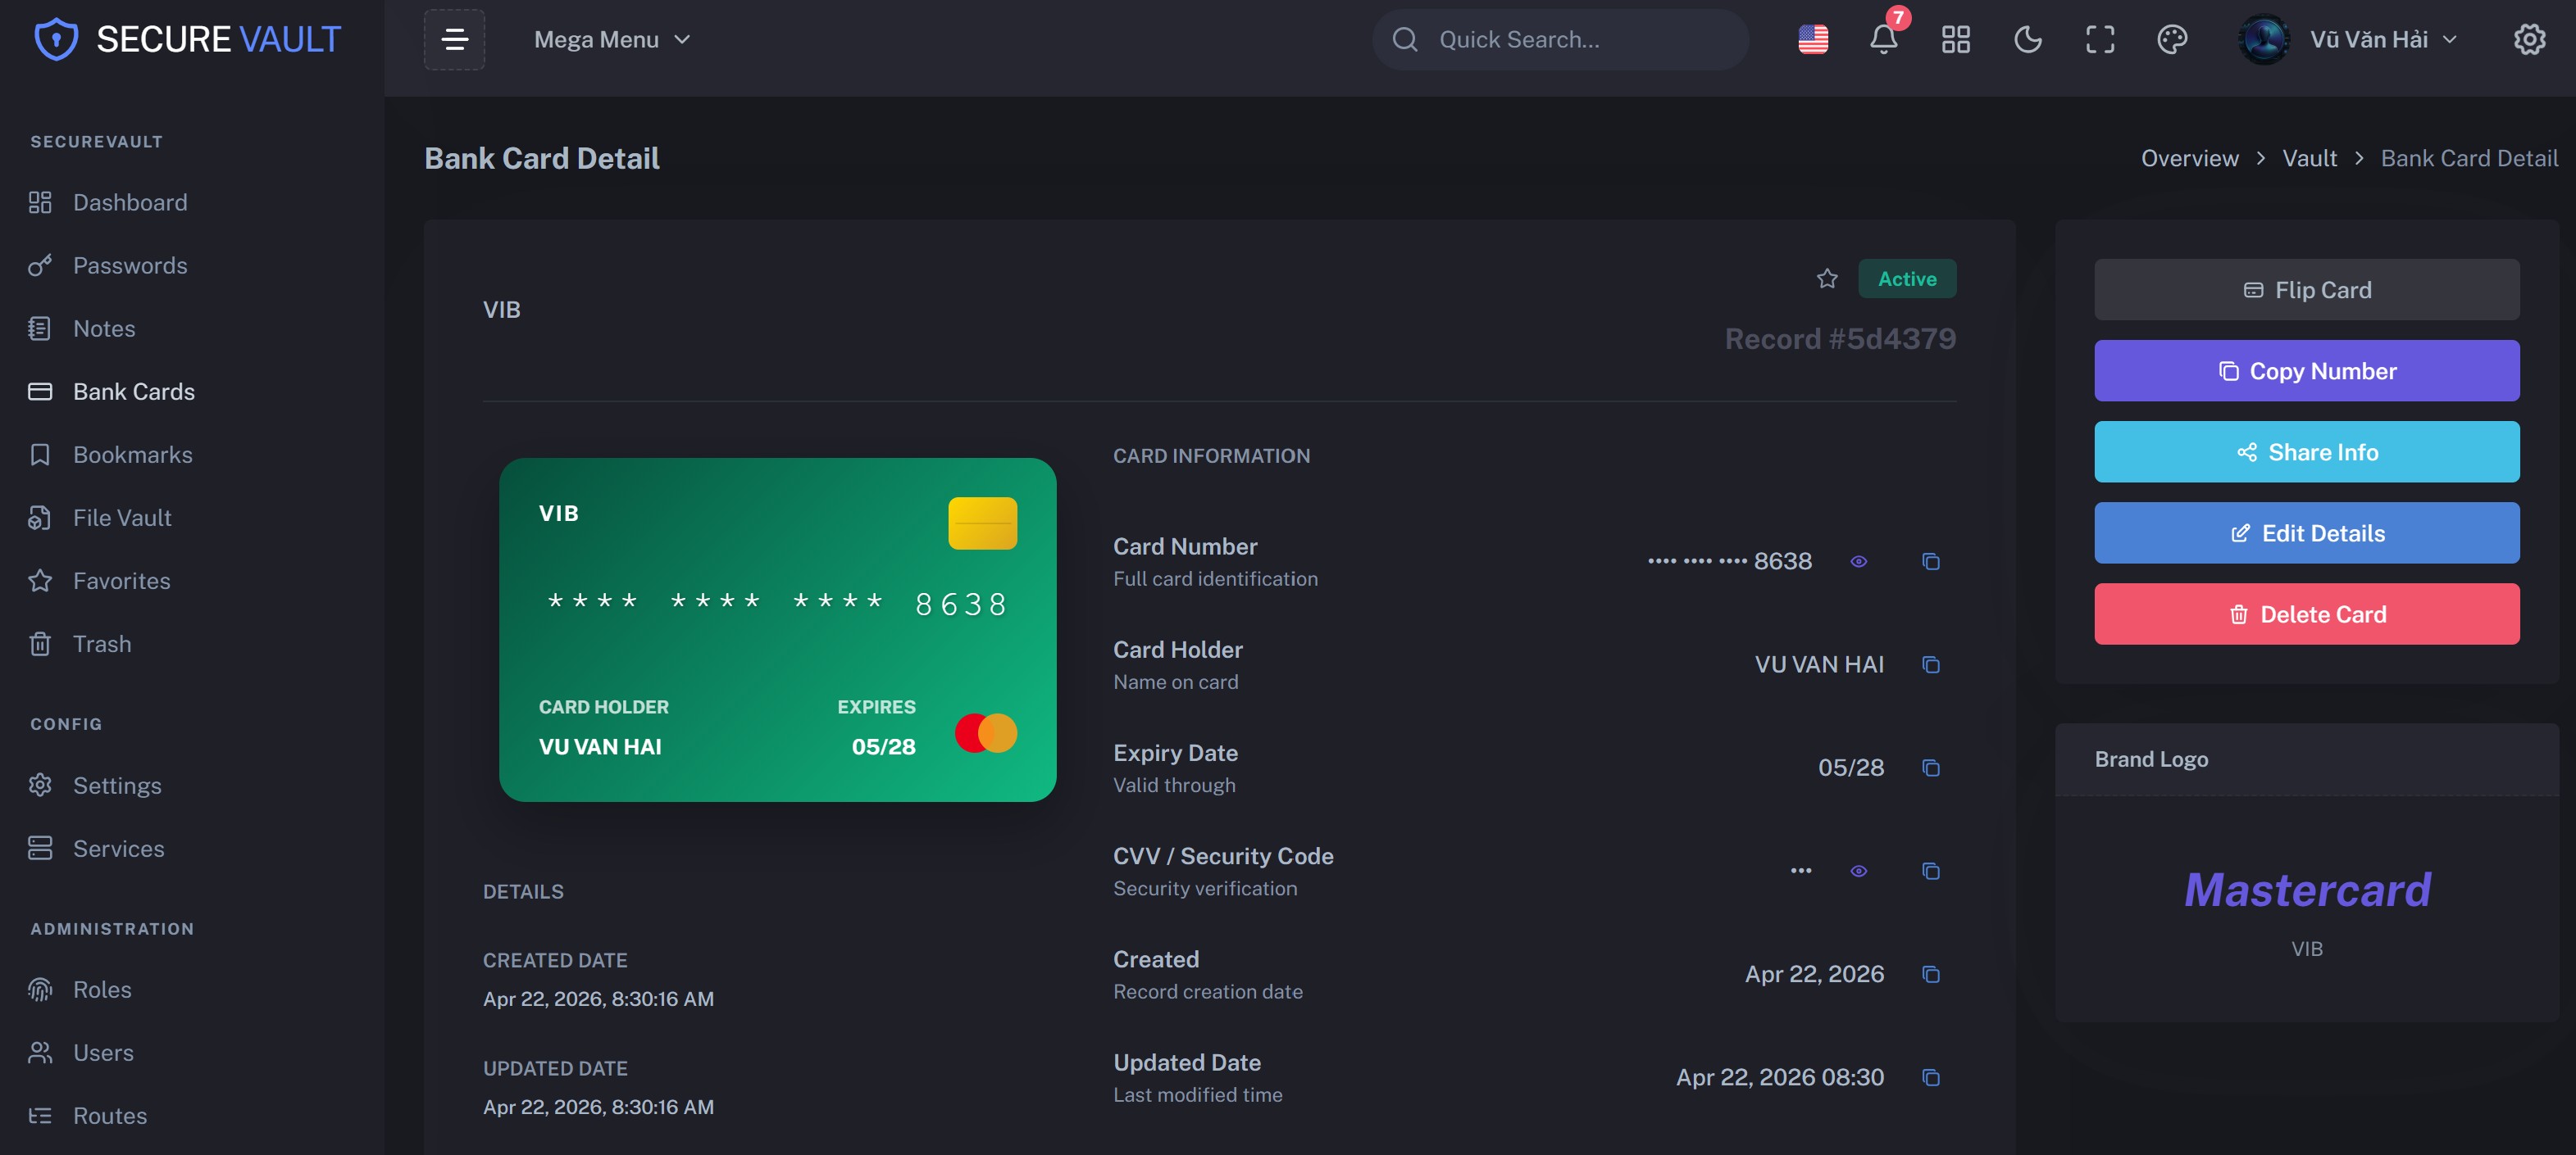
Task: Open the top-right settings gear
Action: (2529, 40)
